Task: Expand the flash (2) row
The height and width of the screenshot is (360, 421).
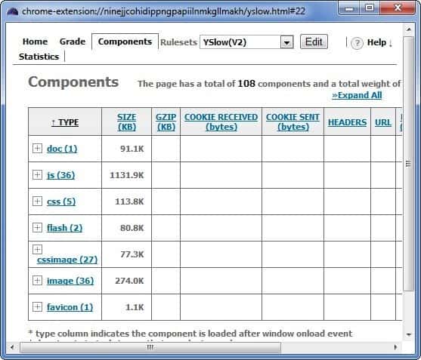Action: (x=37, y=228)
